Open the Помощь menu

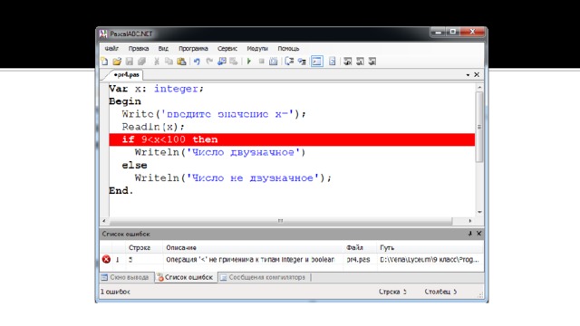tap(288, 48)
